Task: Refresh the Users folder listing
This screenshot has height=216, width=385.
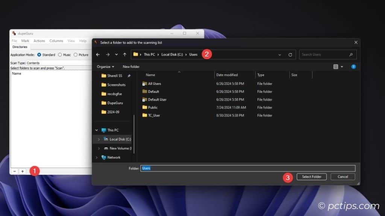Action: pyautogui.click(x=290, y=55)
